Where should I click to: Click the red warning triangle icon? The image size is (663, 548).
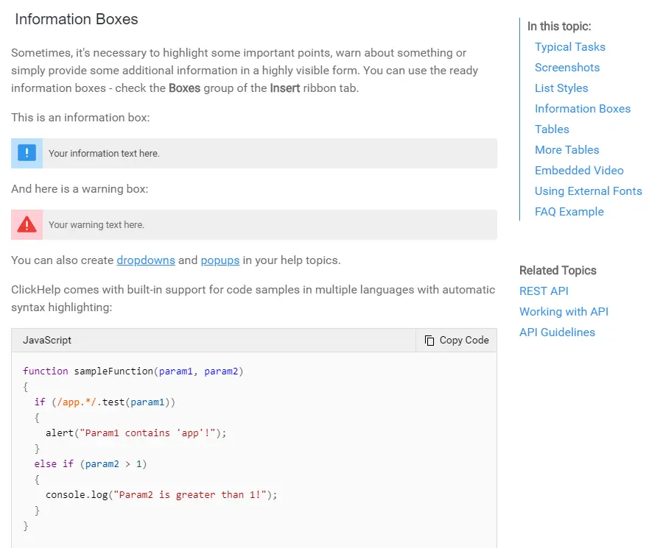click(27, 224)
